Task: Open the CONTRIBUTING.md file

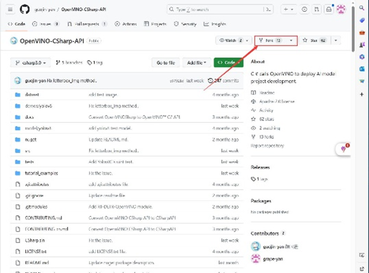Action: (43, 218)
